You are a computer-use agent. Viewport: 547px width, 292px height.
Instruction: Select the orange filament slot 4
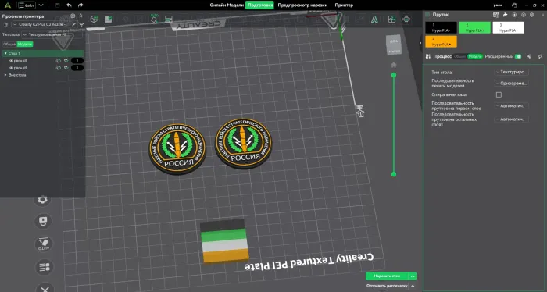point(441,42)
